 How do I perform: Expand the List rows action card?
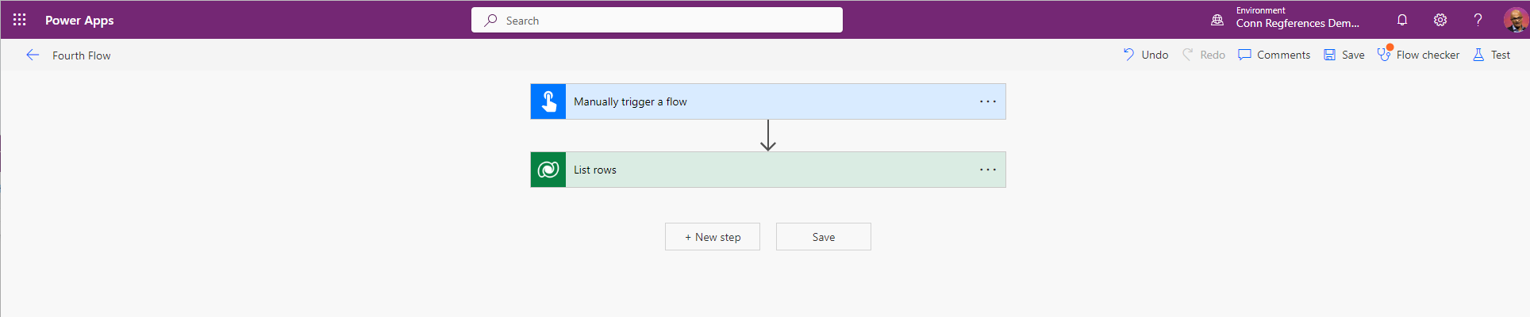tap(762, 170)
